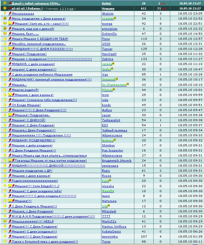Click the smiley icon next to principium's topic

[5, 29]
